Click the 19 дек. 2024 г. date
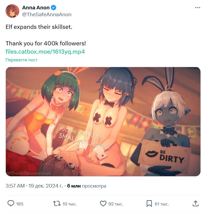Viewport: 206px width, 212px height. (x=46, y=186)
